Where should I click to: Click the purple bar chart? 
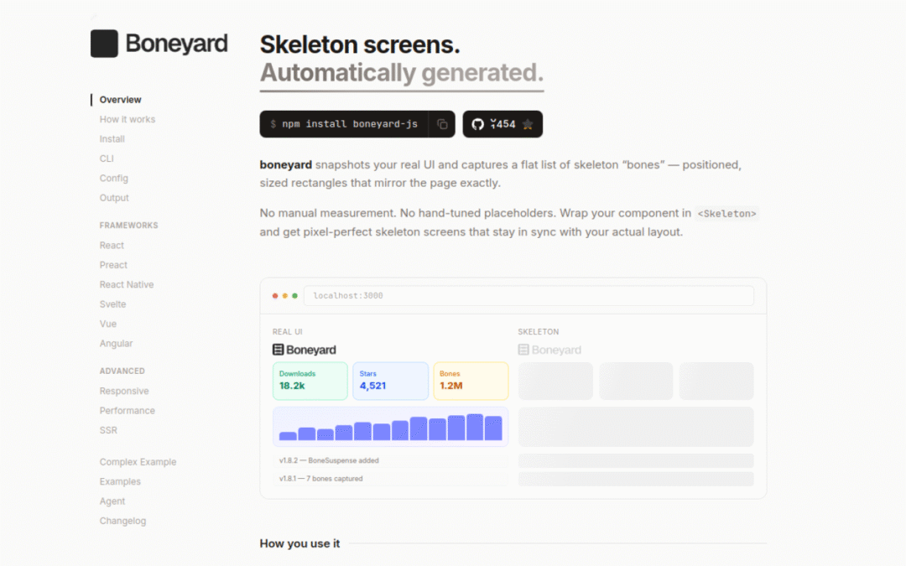point(391,427)
